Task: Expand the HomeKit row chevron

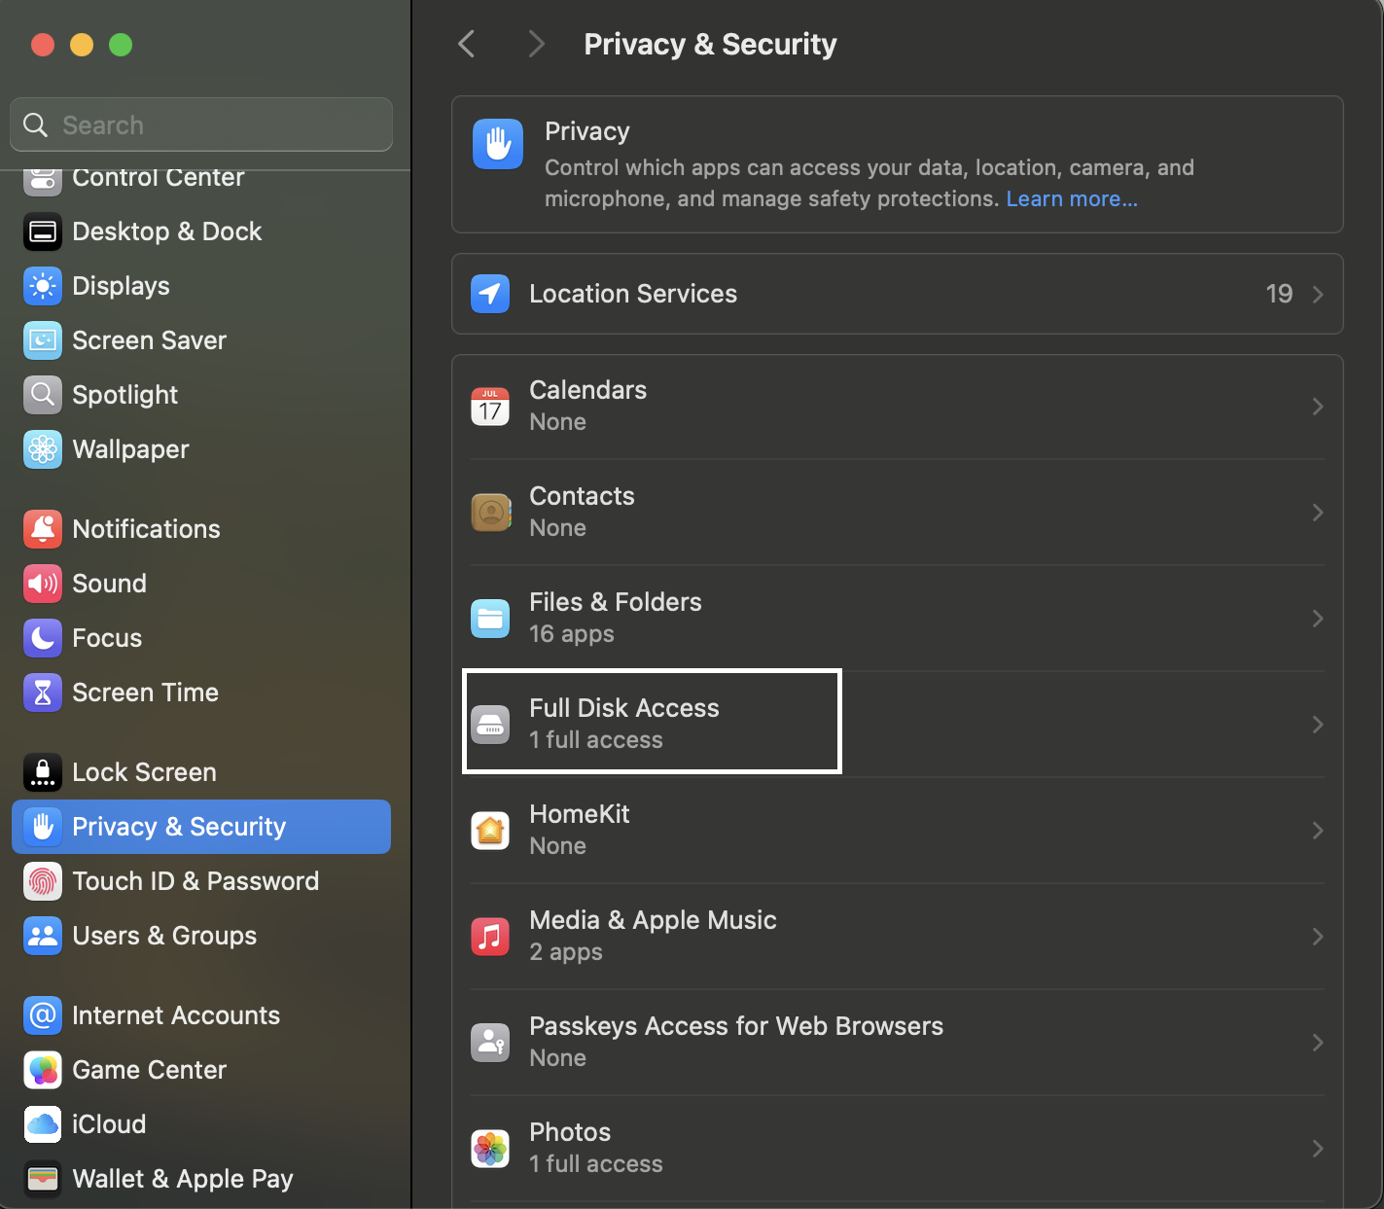Action: click(1318, 831)
